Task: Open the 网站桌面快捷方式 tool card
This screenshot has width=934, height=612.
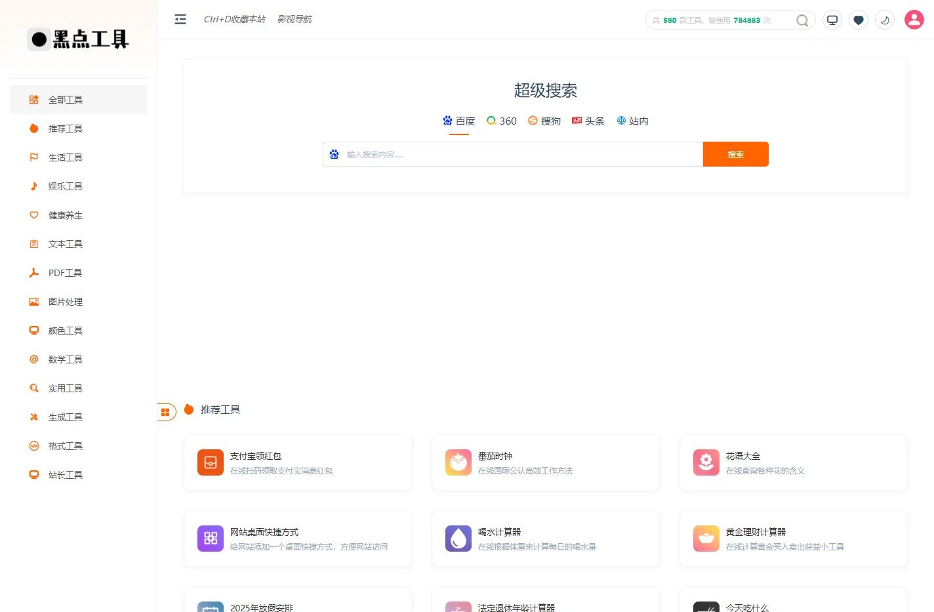Action: pos(298,539)
